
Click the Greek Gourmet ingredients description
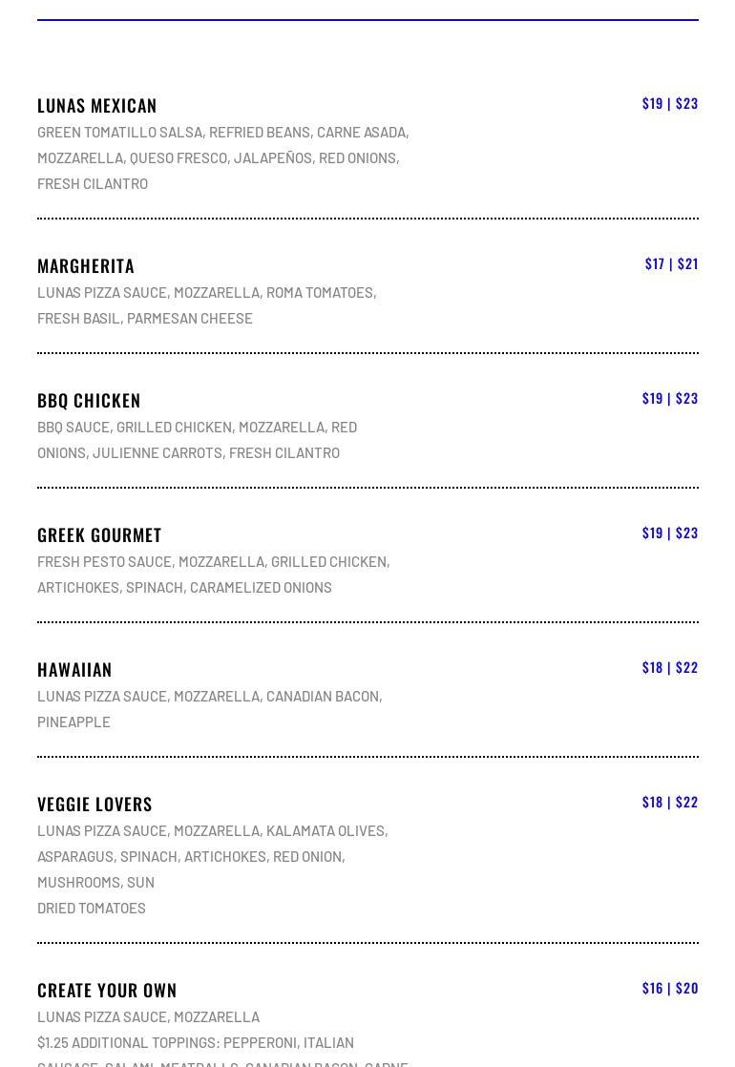coord(214,575)
